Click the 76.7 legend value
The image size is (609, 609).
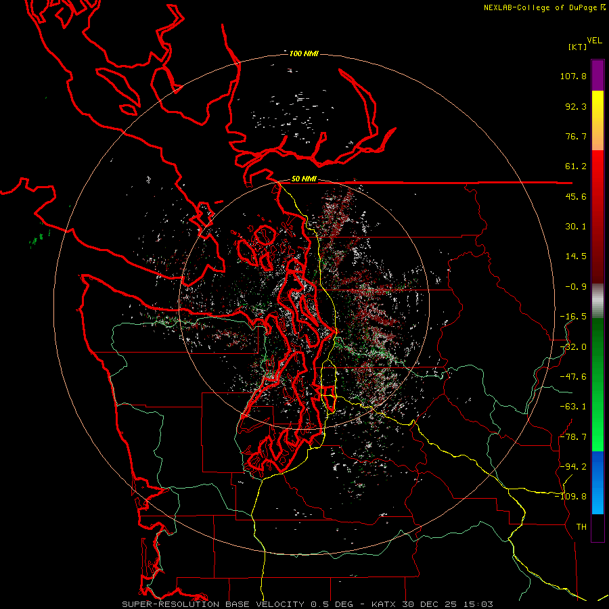click(576, 136)
